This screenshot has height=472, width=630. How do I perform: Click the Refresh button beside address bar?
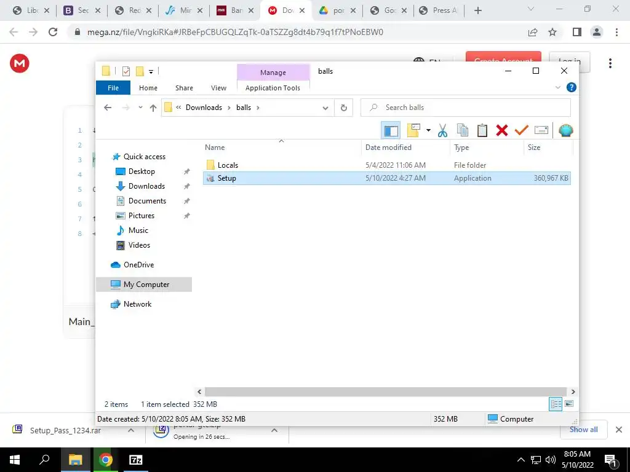(343, 108)
